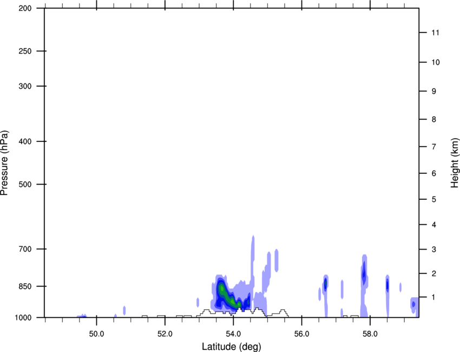460x352 pixels.
Task: Click the small blue blob near 56.7 latitude
Action: click(x=325, y=284)
